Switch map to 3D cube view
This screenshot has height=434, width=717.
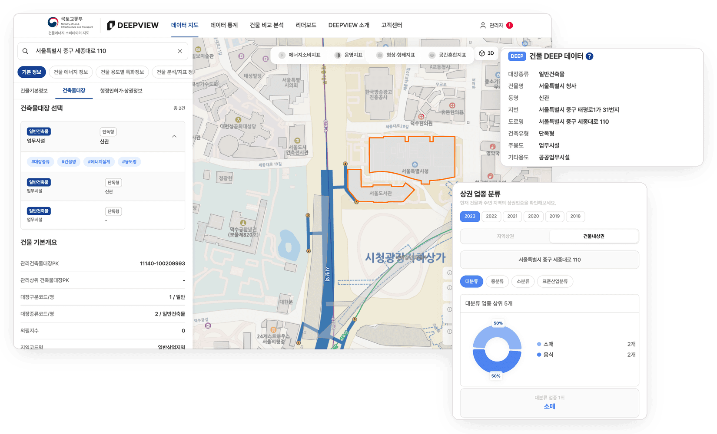[x=486, y=53]
